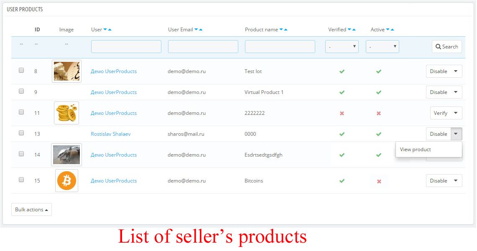Open Rostislav Shalaev user link

111,134
